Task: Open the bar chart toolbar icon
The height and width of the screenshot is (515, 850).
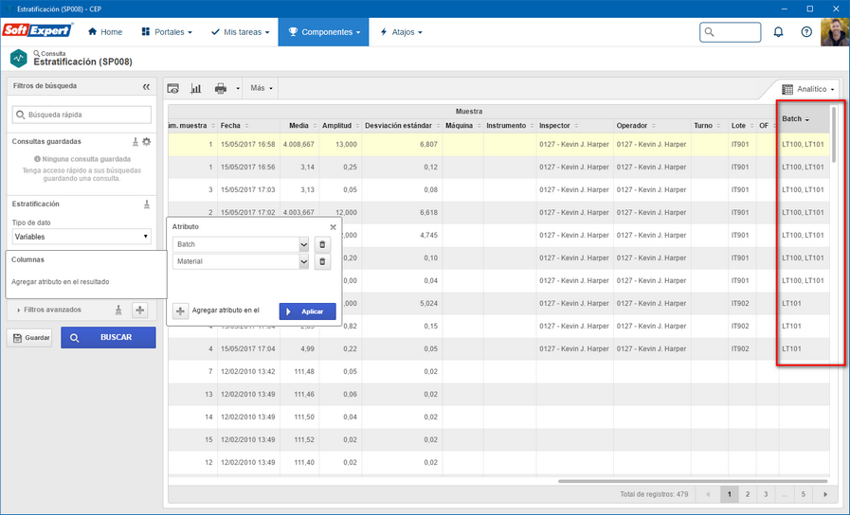Action: coord(196,88)
